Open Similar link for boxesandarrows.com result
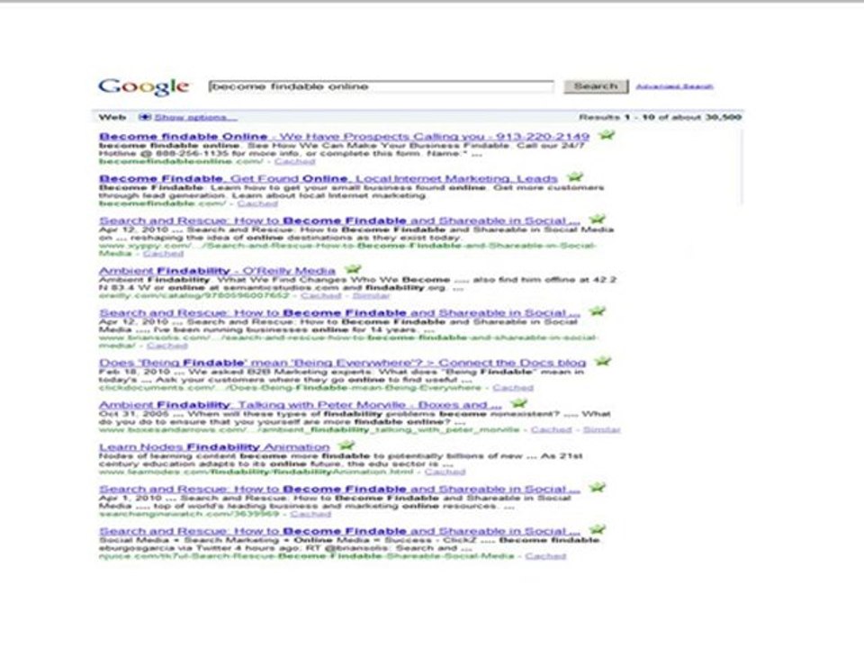864x648 pixels. tap(602, 430)
